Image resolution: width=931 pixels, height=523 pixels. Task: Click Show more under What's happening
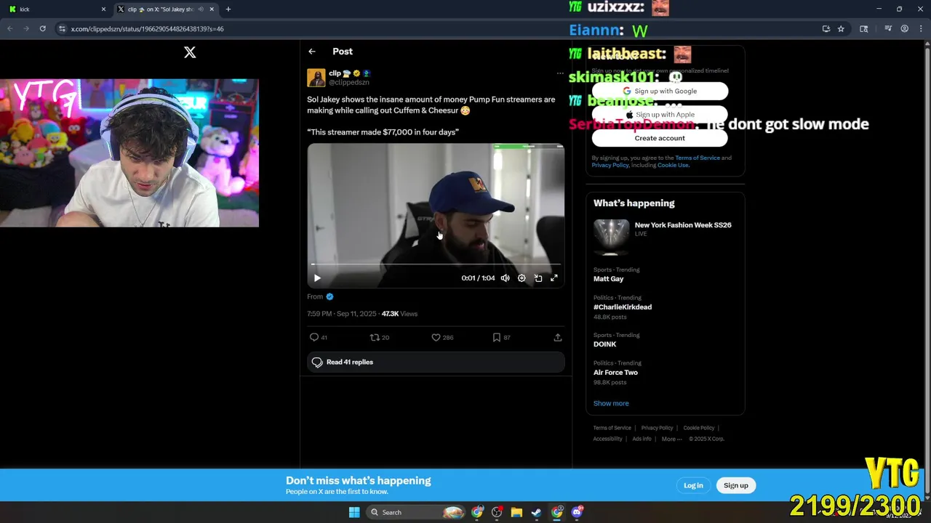[611, 403]
